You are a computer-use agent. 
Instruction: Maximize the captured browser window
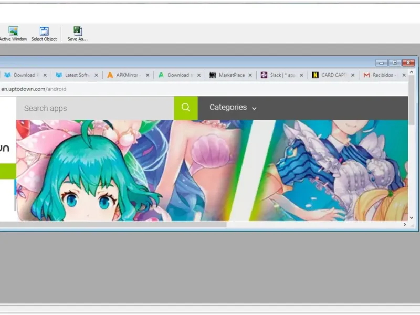(x=395, y=62)
